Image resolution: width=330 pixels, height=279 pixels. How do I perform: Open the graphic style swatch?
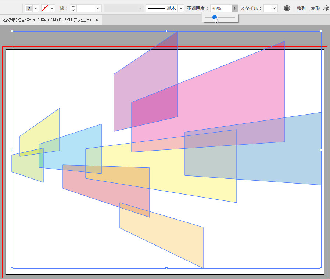click(x=267, y=8)
